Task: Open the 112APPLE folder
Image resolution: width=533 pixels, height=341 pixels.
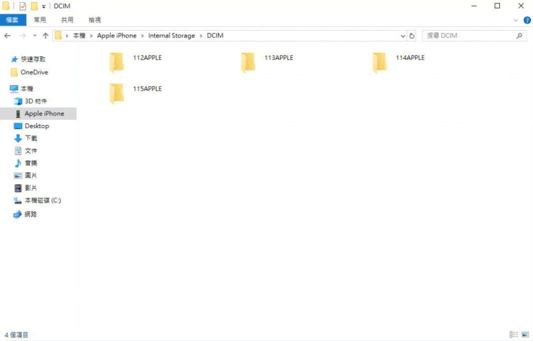Action: point(117,62)
